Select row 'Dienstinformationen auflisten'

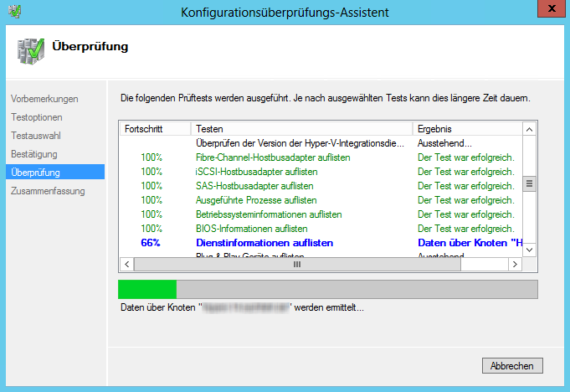click(321, 243)
